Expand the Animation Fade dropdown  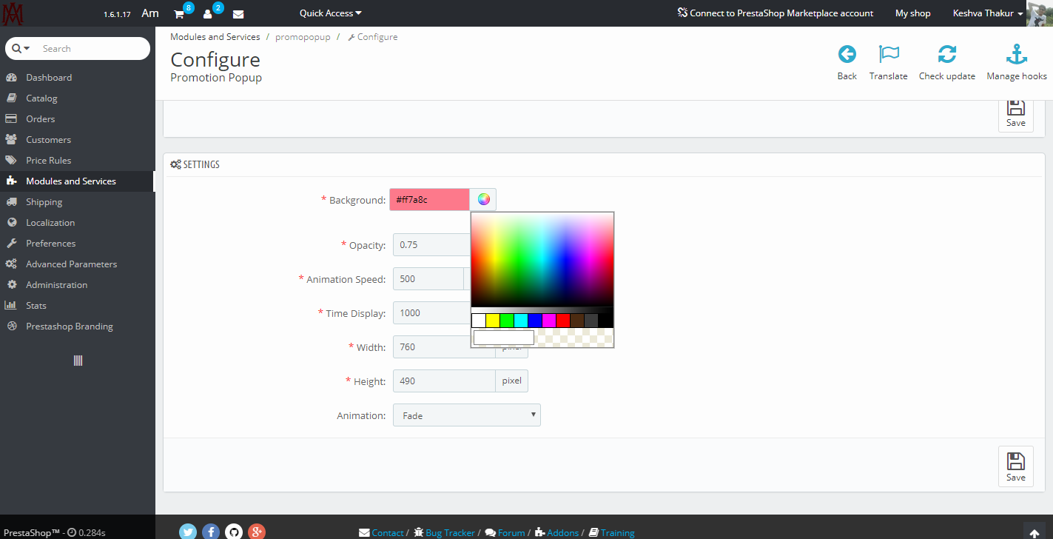click(x=467, y=415)
